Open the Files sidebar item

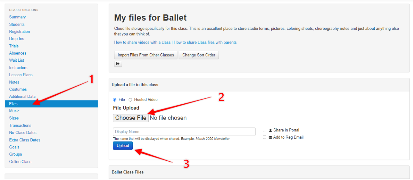point(51,104)
